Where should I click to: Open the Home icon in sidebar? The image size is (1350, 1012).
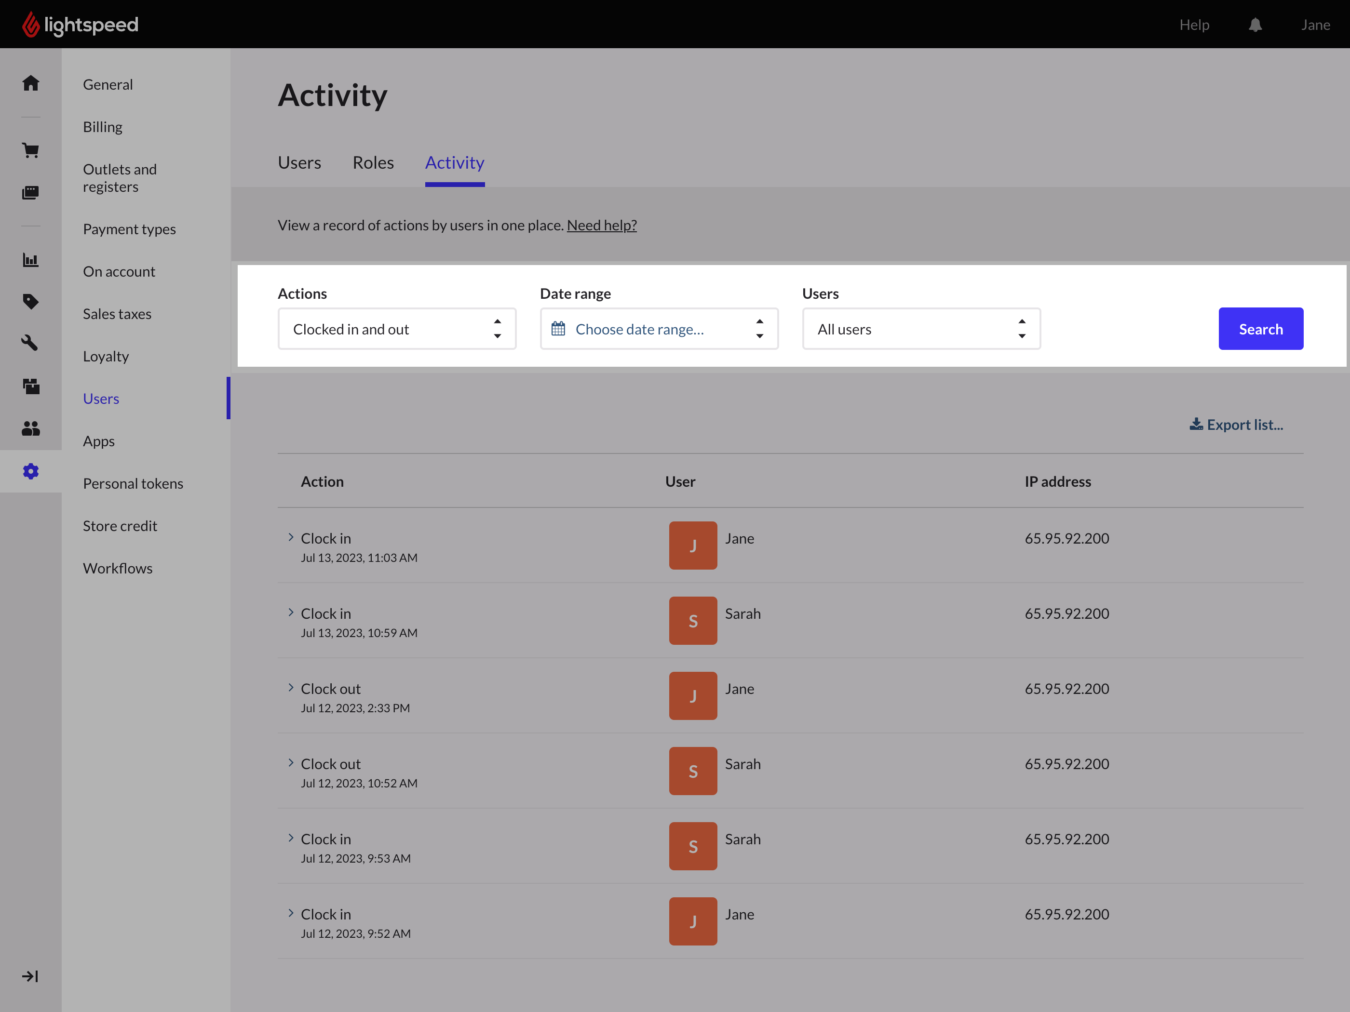click(30, 83)
